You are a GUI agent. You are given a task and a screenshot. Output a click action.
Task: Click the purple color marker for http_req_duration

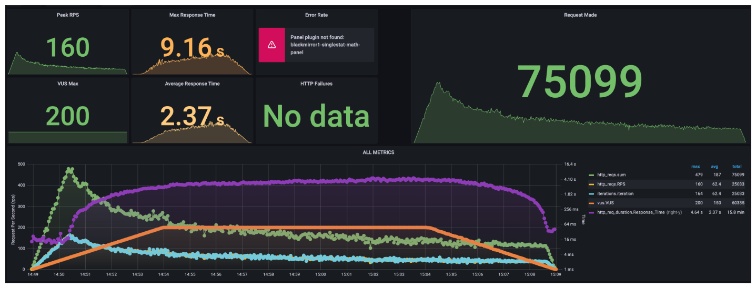click(x=592, y=212)
